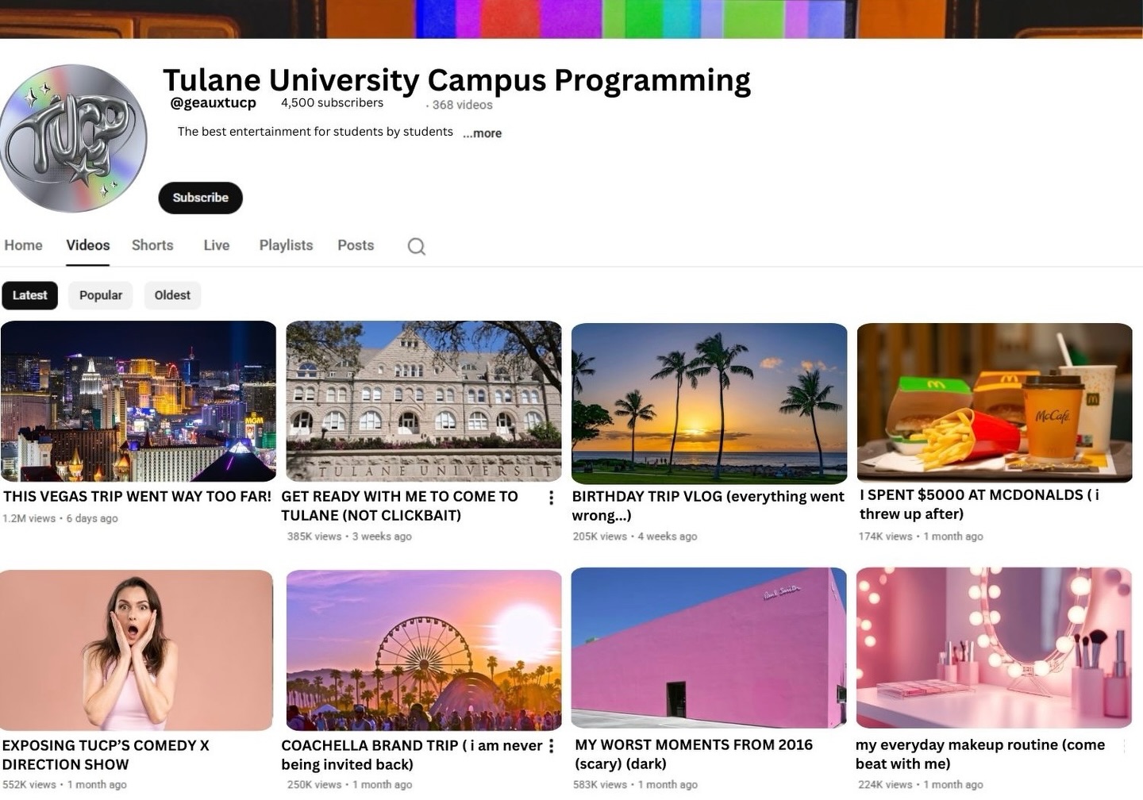View the channel Posts tab
This screenshot has height=800, width=1143.
[x=356, y=245]
